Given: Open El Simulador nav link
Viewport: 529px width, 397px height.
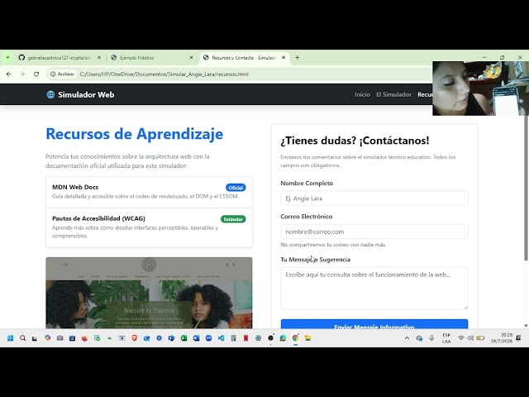Looking at the screenshot, I should (393, 94).
